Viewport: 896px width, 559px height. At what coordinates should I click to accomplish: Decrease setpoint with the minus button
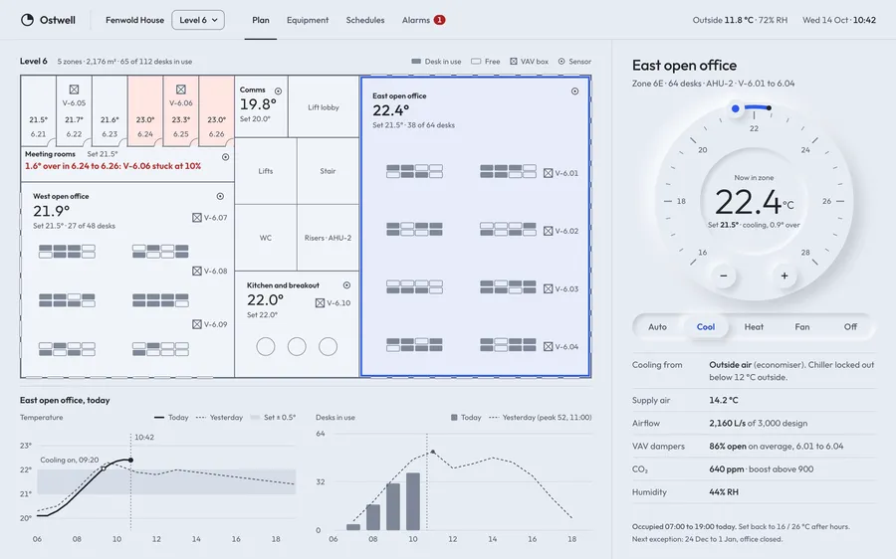[x=724, y=276]
